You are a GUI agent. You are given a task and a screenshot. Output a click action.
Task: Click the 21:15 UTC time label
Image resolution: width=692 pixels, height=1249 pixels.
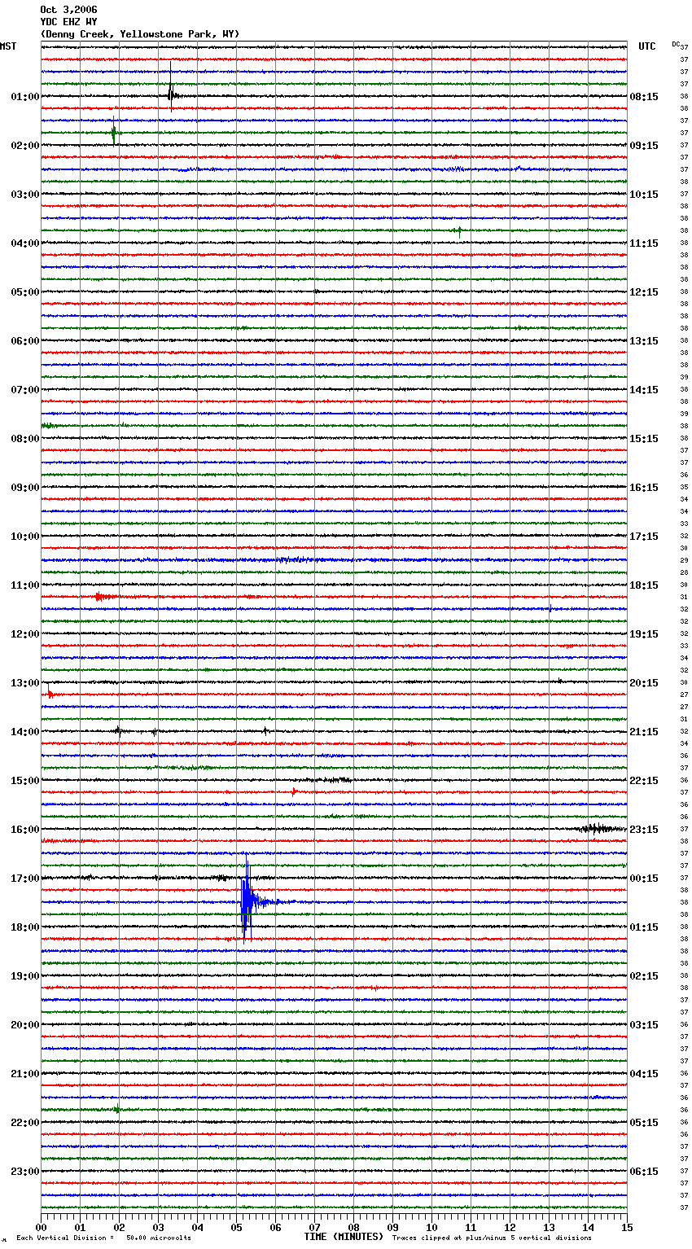click(x=644, y=732)
